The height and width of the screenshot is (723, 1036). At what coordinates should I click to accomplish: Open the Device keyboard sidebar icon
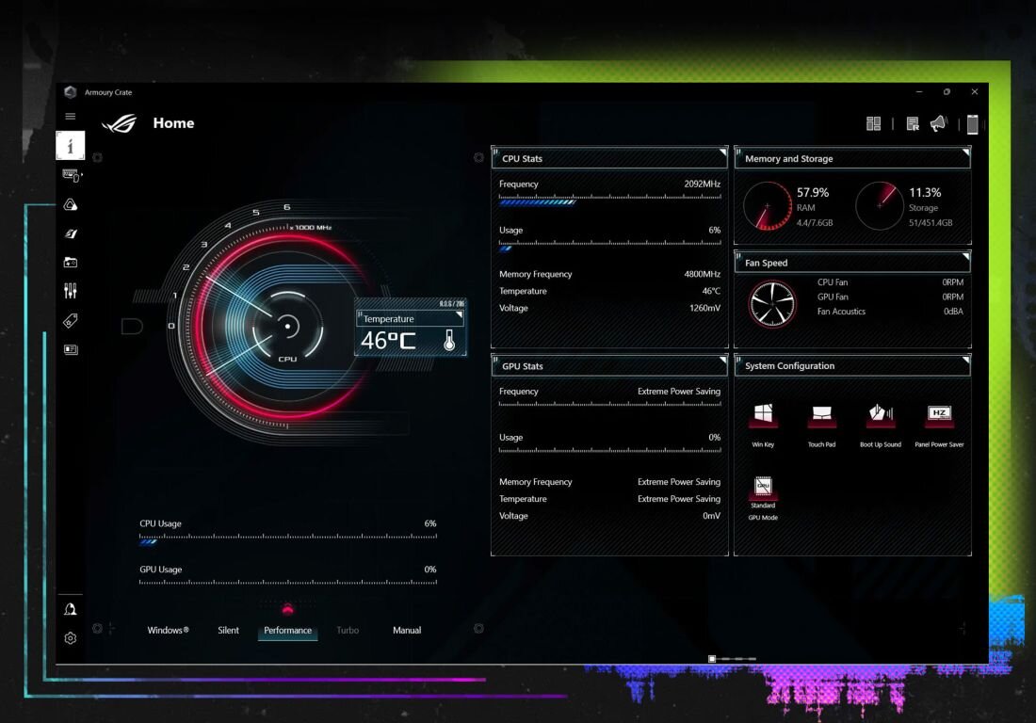71,175
